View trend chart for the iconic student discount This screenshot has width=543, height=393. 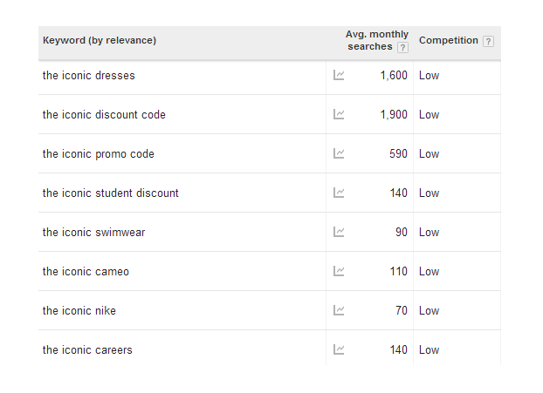(x=339, y=193)
